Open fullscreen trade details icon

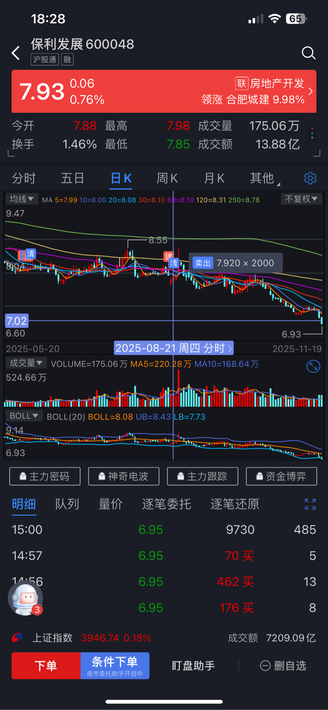point(310,504)
